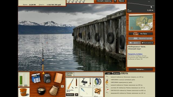The height and width of the screenshot is (97, 173).
Task: Click the help question mark button
Action: tap(115, 1)
